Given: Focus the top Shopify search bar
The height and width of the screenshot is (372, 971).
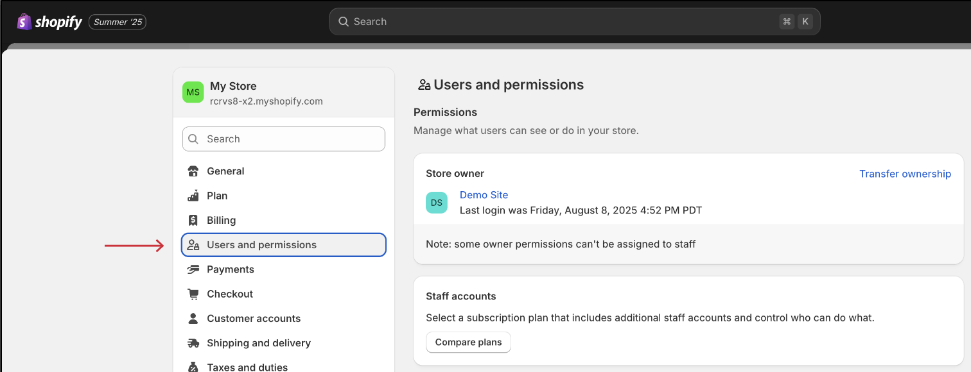Looking at the screenshot, I should [x=575, y=21].
